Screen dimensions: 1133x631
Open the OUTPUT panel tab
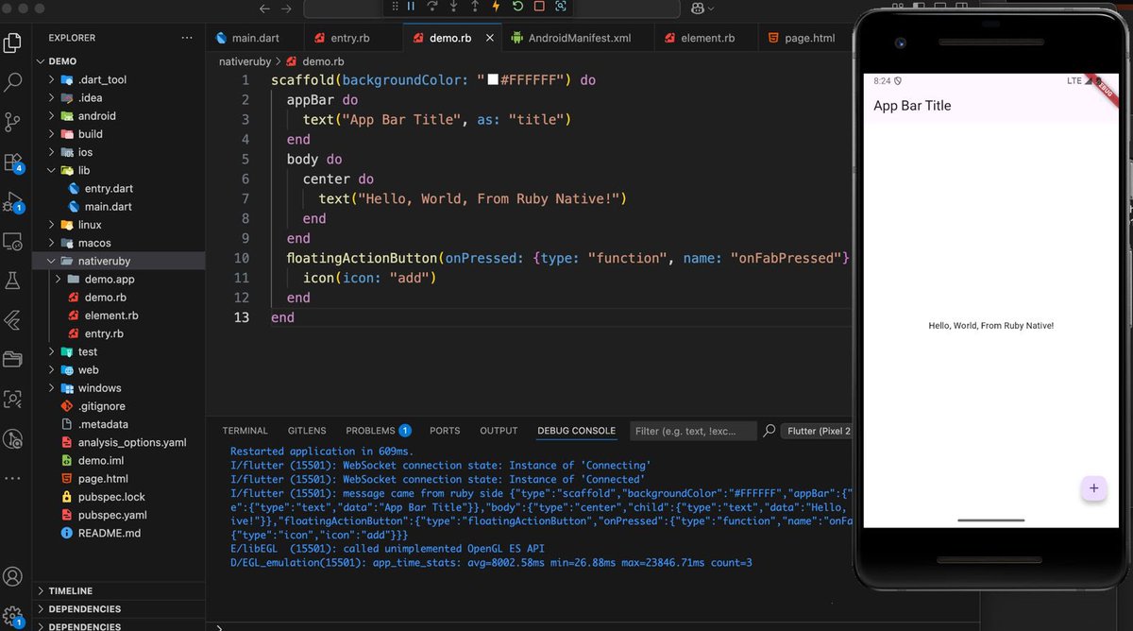coord(499,431)
